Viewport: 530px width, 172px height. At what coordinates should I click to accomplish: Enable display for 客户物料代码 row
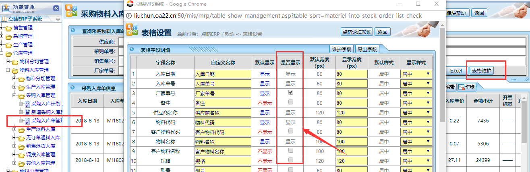(x=291, y=131)
